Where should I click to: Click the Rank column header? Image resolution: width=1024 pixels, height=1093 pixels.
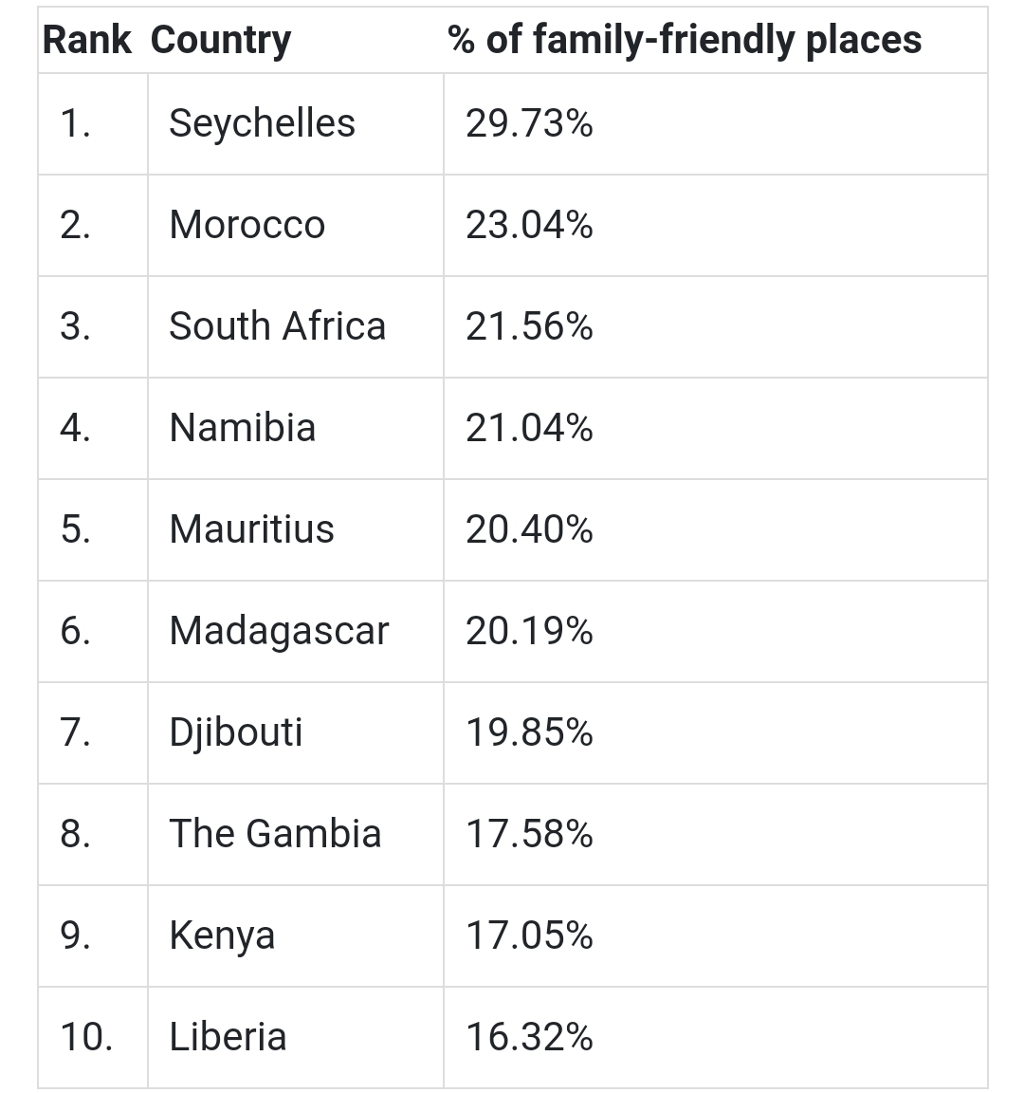pyautogui.click(x=86, y=40)
